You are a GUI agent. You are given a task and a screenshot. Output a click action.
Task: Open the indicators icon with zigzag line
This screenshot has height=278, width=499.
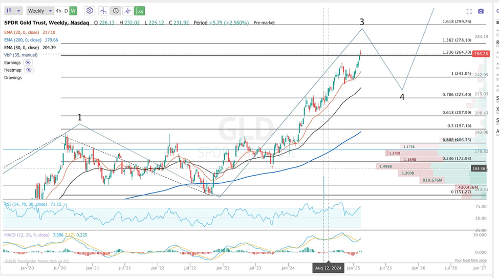pos(103,11)
